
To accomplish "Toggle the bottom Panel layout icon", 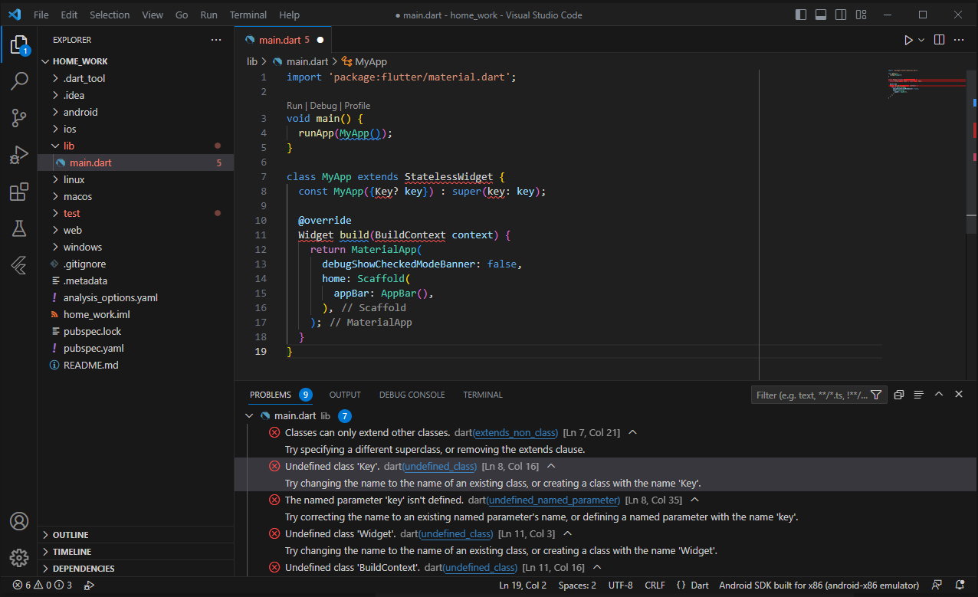I will (821, 15).
